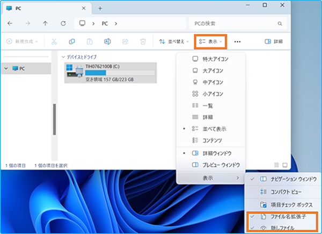The width and height of the screenshot is (322, 234).
Task: Select 一覧 list view option
Action: coord(211,105)
